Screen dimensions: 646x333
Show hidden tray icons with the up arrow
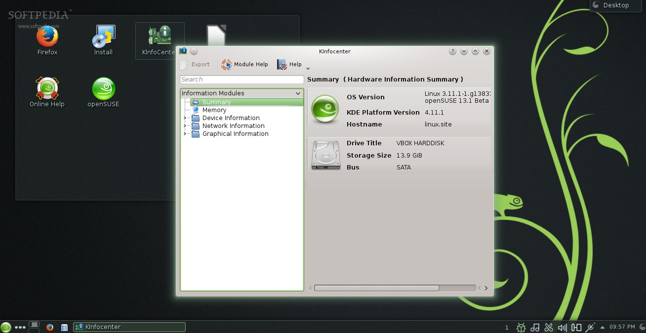pyautogui.click(x=602, y=327)
